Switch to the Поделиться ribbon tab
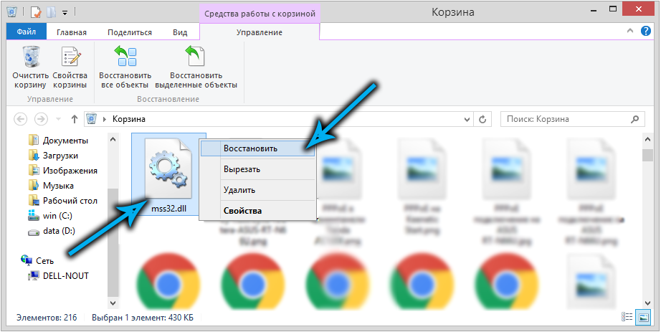 [x=130, y=32]
